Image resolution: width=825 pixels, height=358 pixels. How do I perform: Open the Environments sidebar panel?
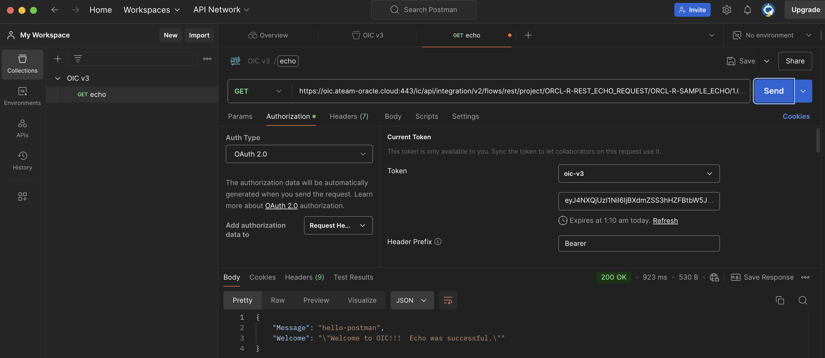click(x=22, y=96)
